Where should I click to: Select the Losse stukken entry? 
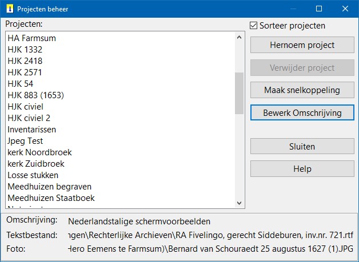click(x=33, y=175)
